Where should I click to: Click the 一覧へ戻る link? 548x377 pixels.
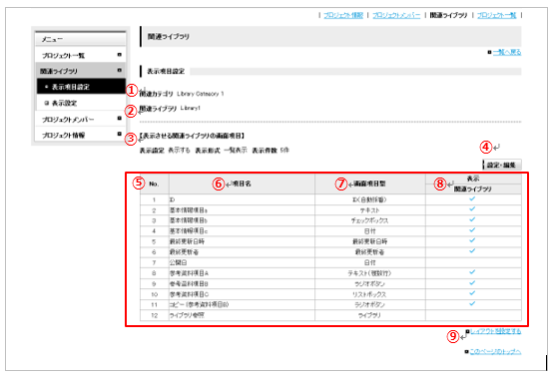click(507, 52)
